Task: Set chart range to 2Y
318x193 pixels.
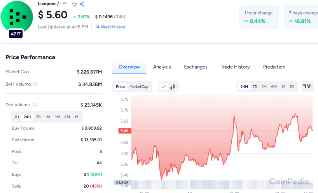Action: [x=292, y=87]
